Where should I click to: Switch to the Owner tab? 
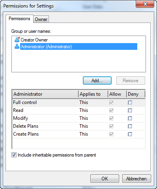(x=41, y=19)
